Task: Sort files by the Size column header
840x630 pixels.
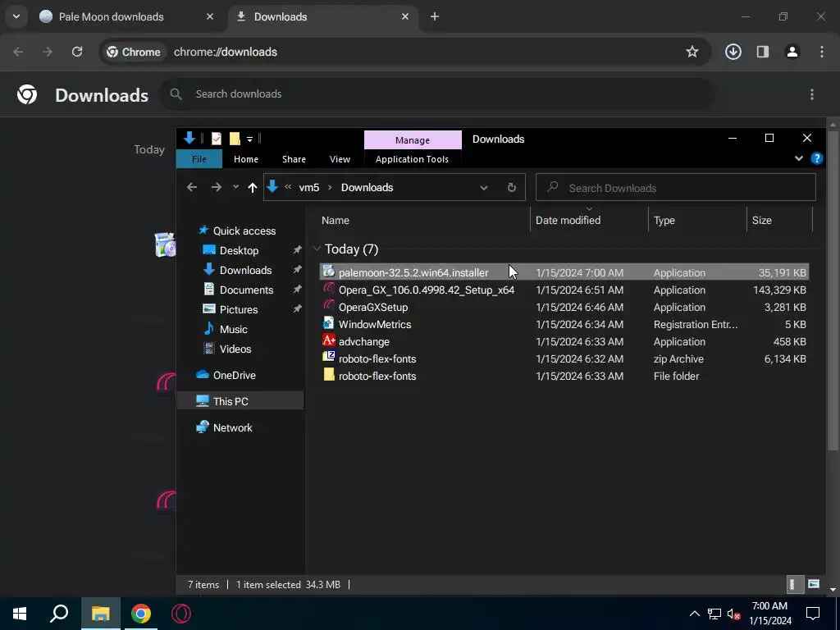Action: (762, 220)
